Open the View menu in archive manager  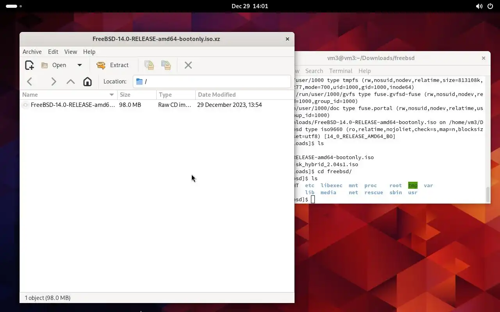pyautogui.click(x=71, y=52)
